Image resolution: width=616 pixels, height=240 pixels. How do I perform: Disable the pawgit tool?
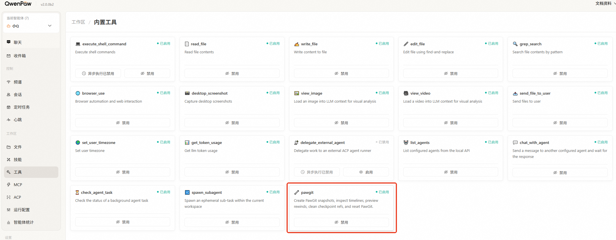click(341, 222)
